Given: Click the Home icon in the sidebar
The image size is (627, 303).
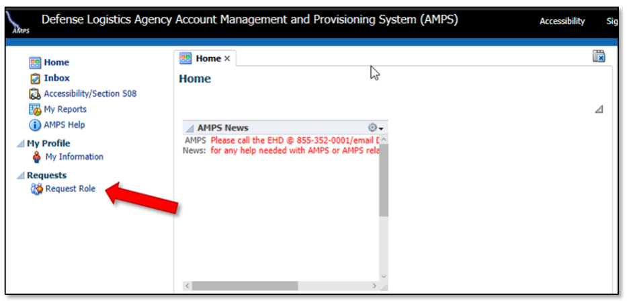Looking at the screenshot, I should click(x=35, y=62).
